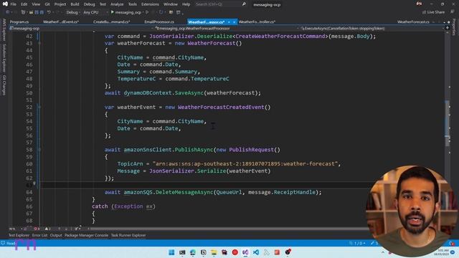Open the Git menu
The width and height of the screenshot is (459, 258).
point(47,4)
